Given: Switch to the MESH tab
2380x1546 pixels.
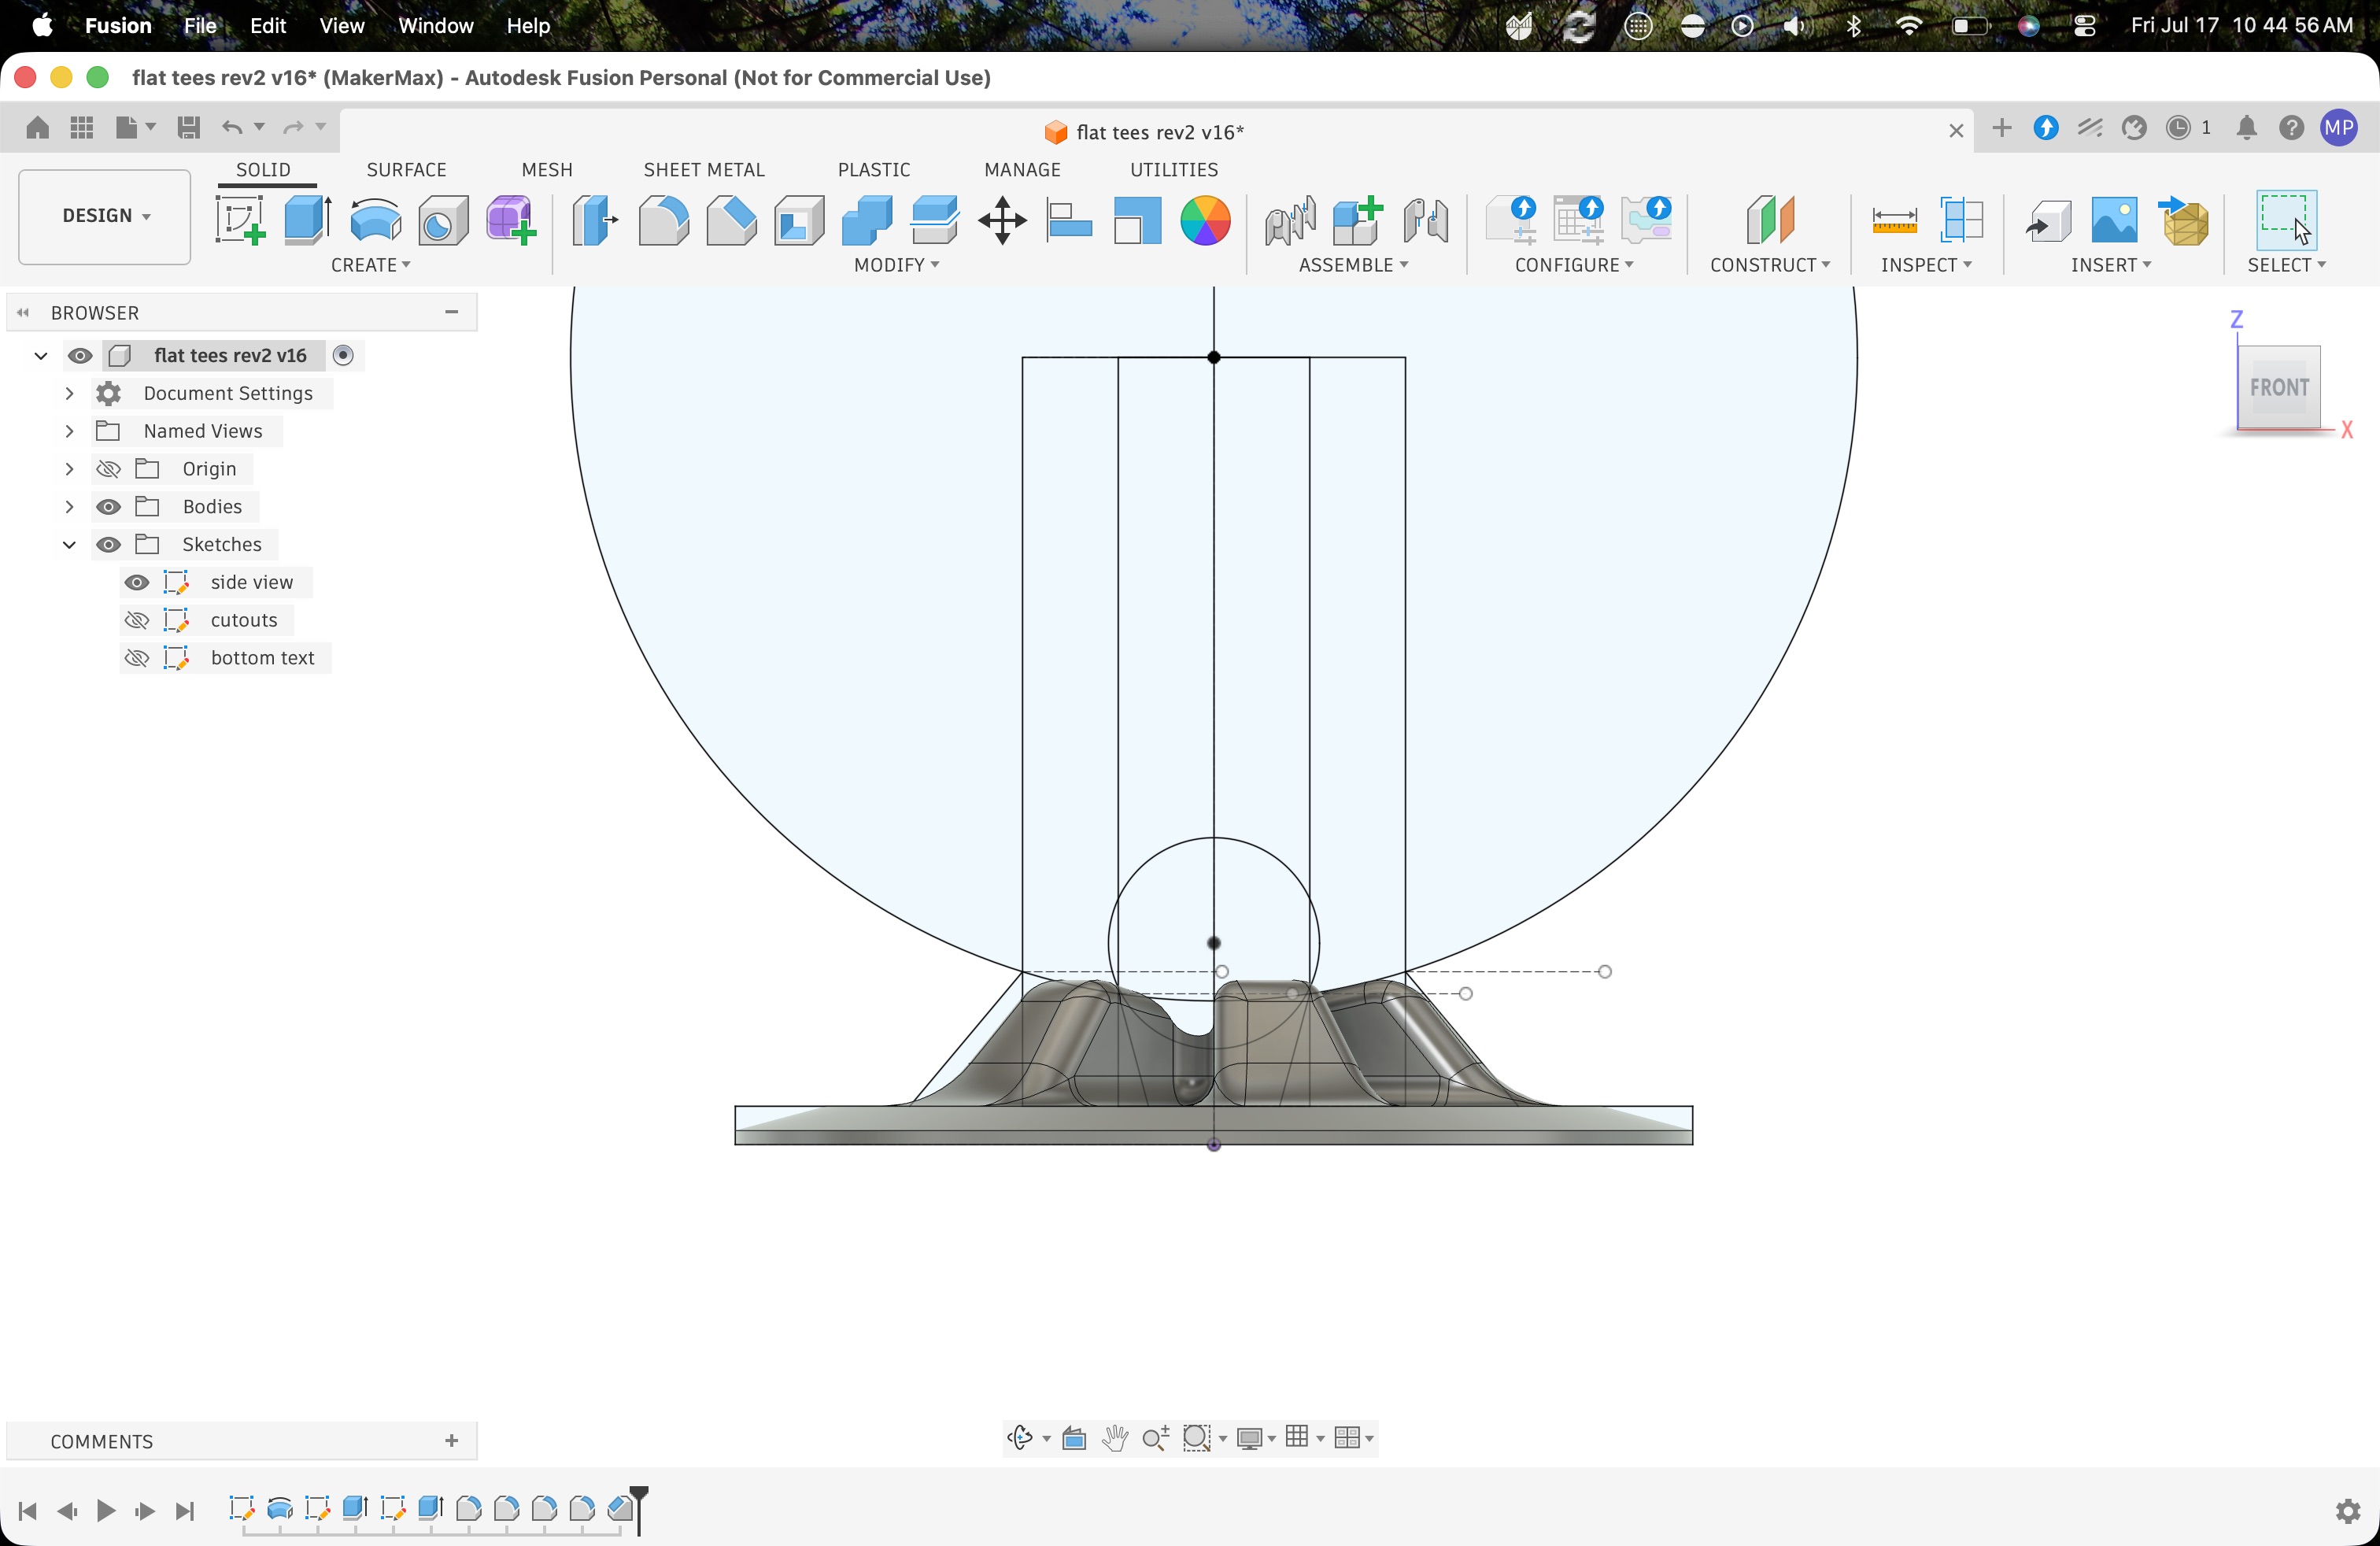Looking at the screenshot, I should [x=547, y=170].
